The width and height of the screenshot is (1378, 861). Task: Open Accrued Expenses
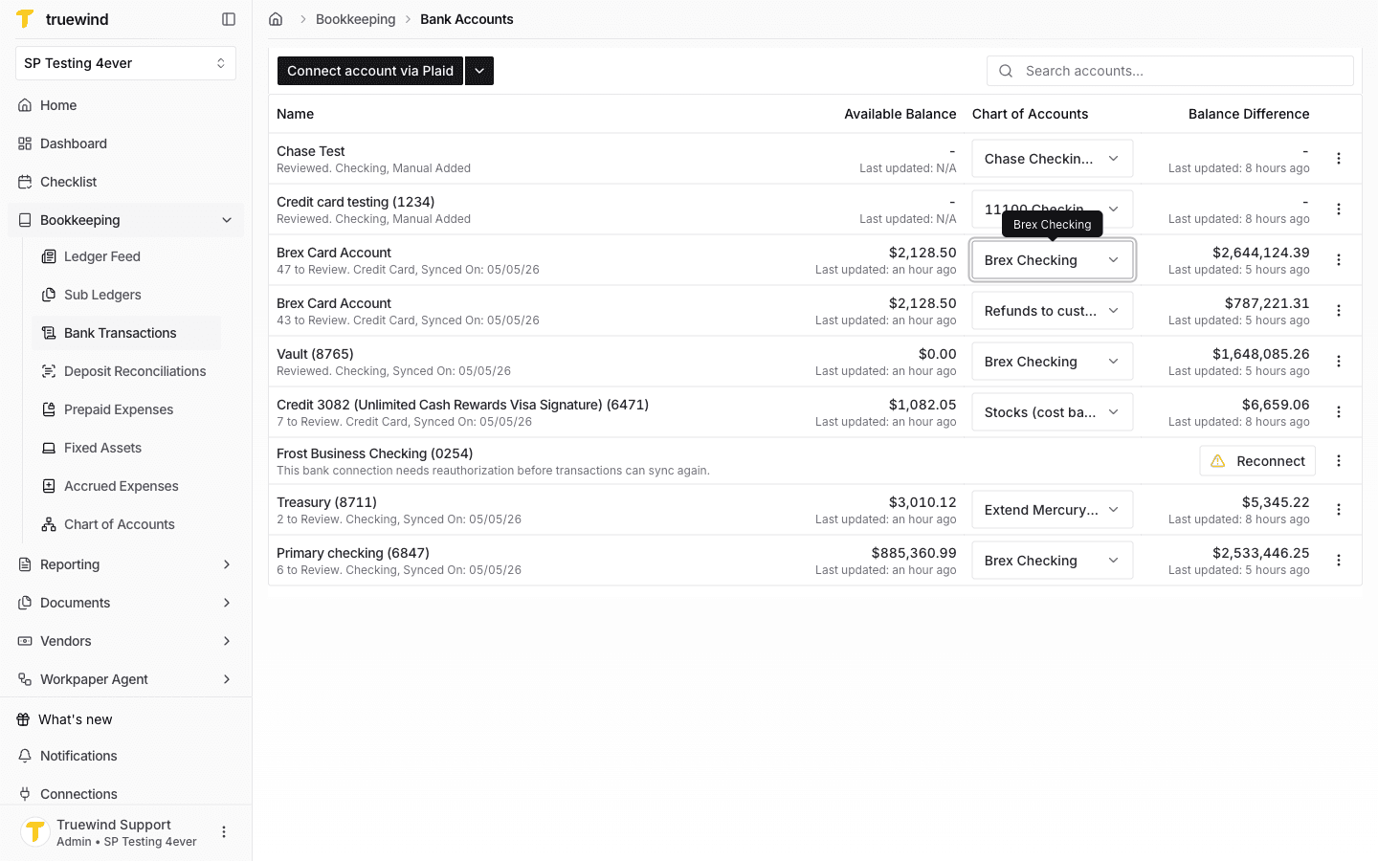point(125,486)
